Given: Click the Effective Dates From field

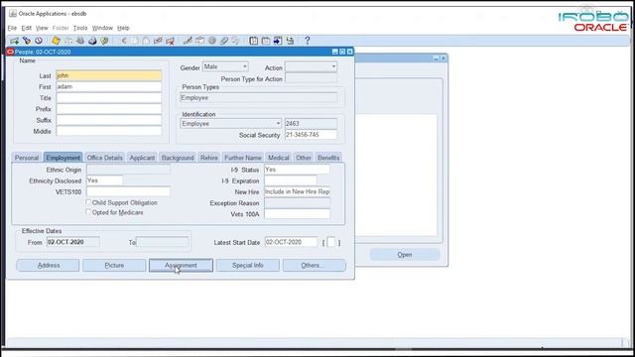Looking at the screenshot, I should point(72,242).
